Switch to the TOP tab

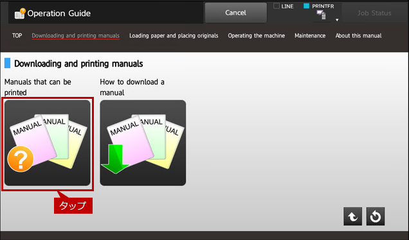tap(17, 36)
